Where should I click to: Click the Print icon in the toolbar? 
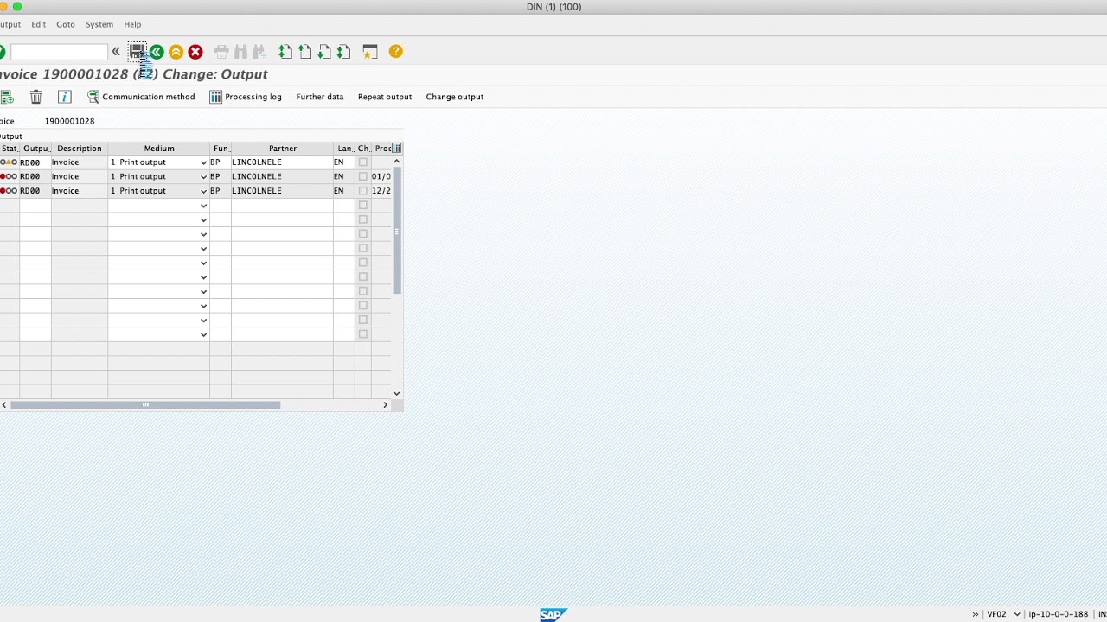click(221, 52)
